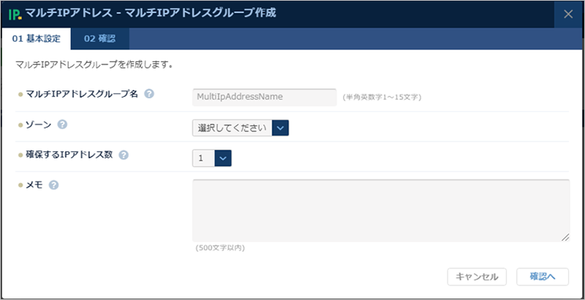Click the マルチIPアドレスグループ名 field label
The width and height of the screenshot is (585, 300).
click(x=82, y=95)
